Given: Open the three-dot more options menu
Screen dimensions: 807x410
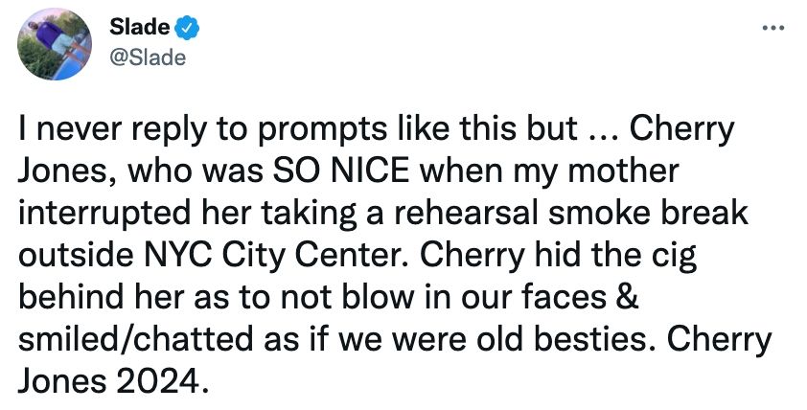Looking at the screenshot, I should tap(773, 28).
